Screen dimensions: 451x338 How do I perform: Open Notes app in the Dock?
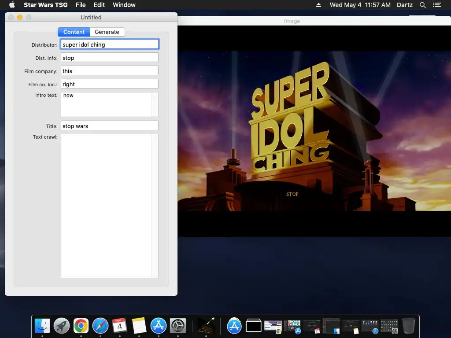[x=139, y=326]
